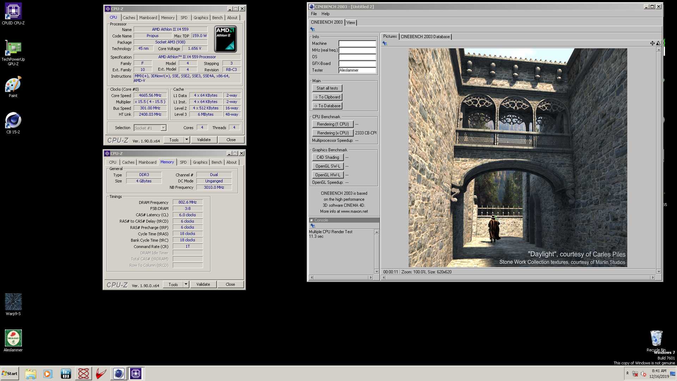The width and height of the screenshot is (677, 381).
Task: Click the blue bars icon in the taskbar
Action: (x=66, y=374)
